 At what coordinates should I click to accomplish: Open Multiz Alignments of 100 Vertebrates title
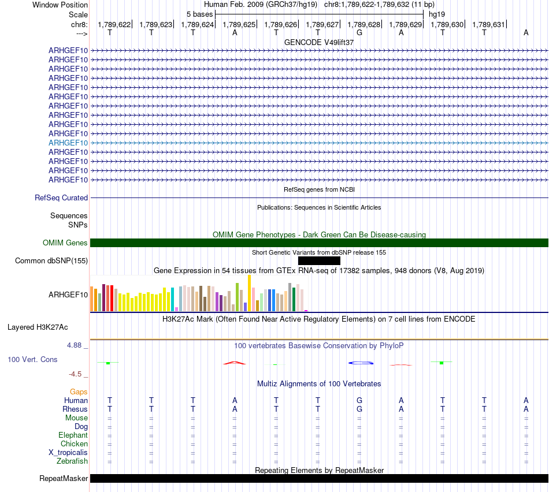[x=319, y=384]
